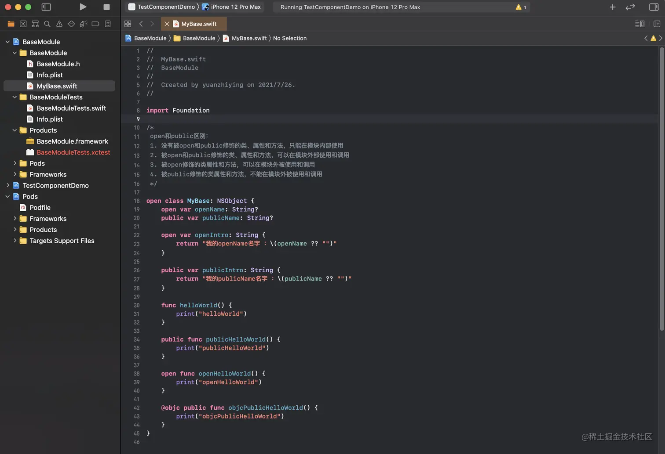Open BaseModuleTests.swift file

71,108
